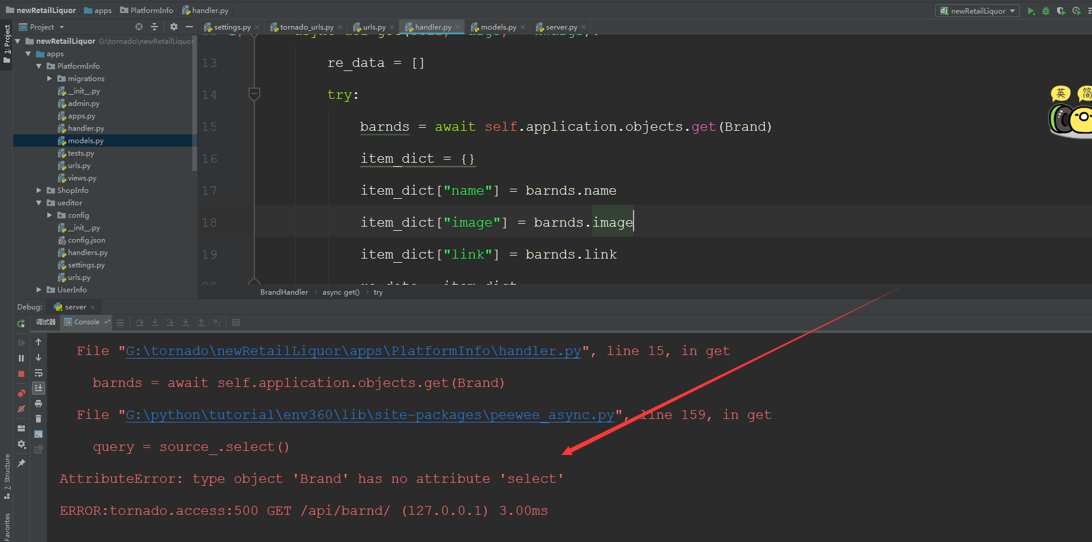Image resolution: width=1092 pixels, height=542 pixels.
Task: Open newRetailLiquor run configuration dropdown
Action: click(x=977, y=11)
